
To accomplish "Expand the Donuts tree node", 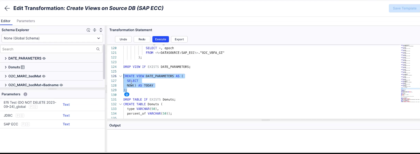I will tap(6, 67).
